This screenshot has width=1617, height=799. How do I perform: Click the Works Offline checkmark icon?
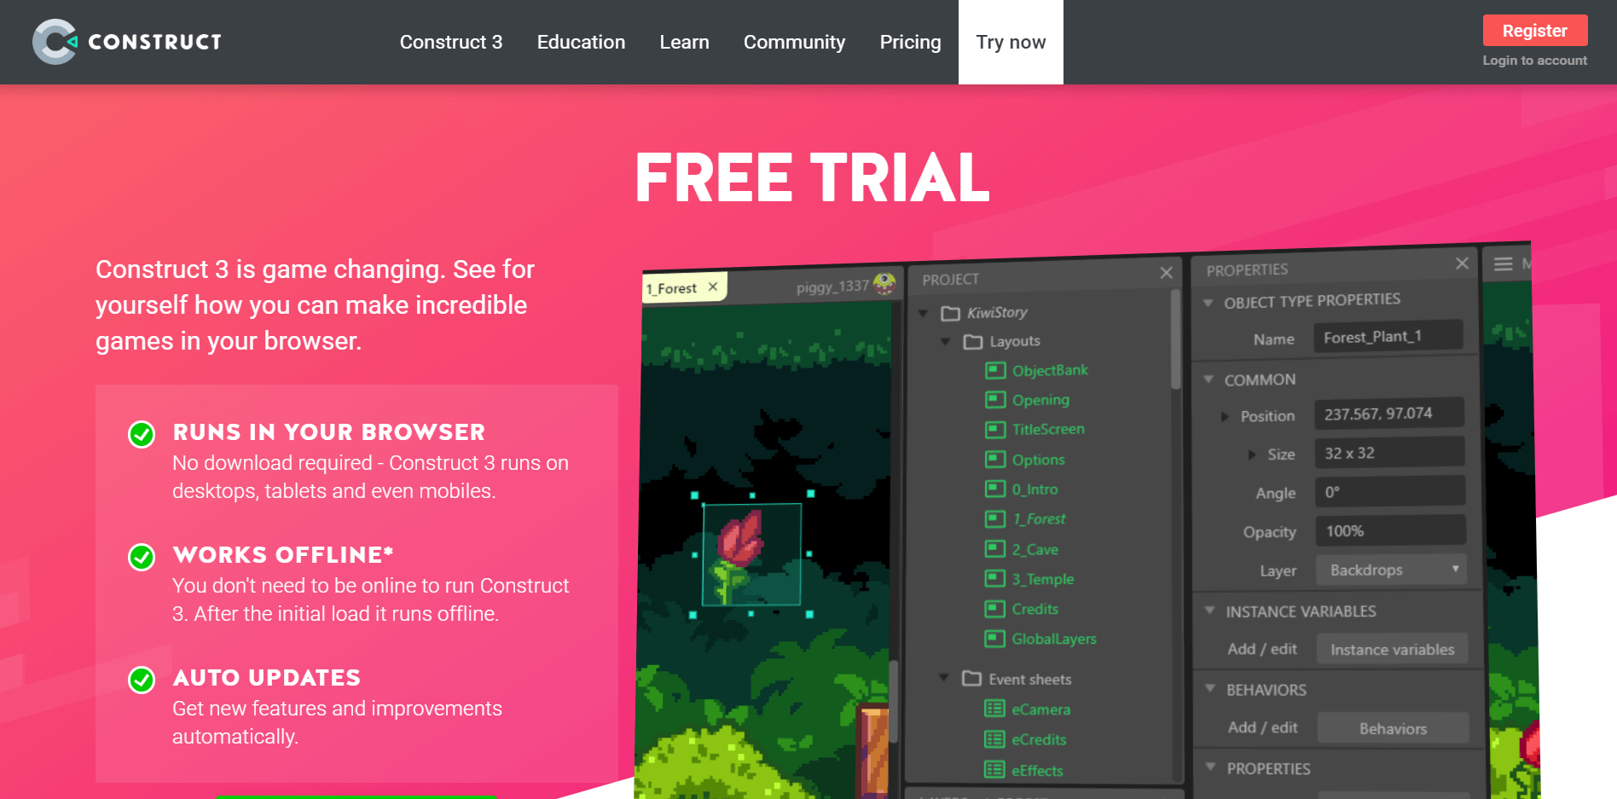[x=142, y=557]
